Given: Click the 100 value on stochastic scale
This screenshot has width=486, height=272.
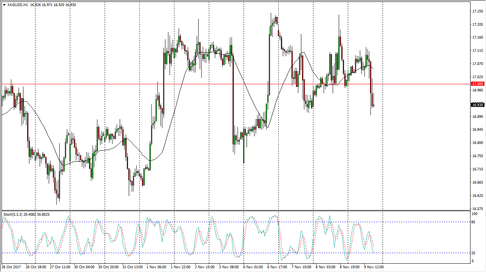Looking at the screenshot, I should [x=475, y=214].
